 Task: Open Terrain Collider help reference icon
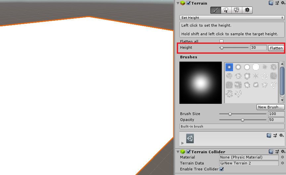click(271, 152)
